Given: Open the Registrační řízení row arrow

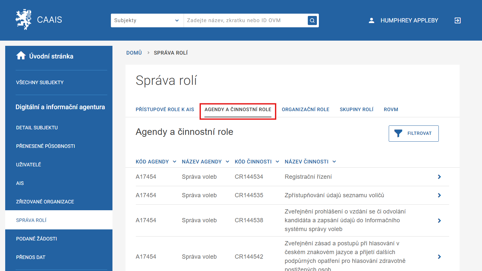Looking at the screenshot, I should (439, 177).
